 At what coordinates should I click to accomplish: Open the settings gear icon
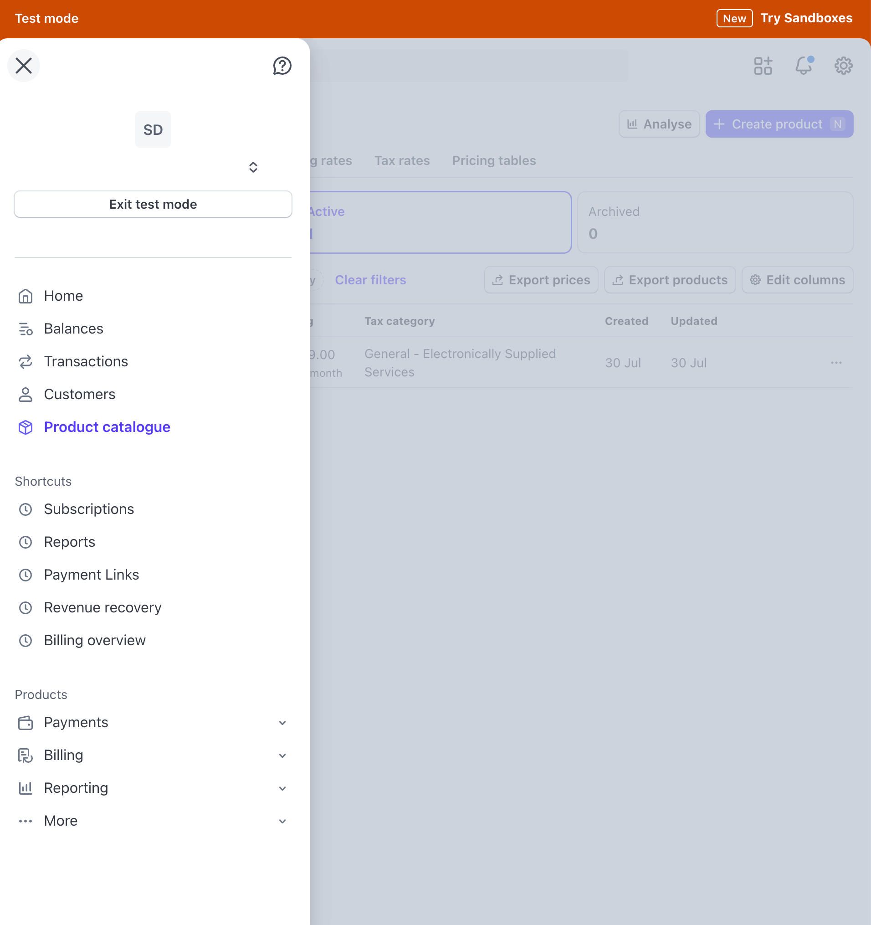(x=843, y=66)
